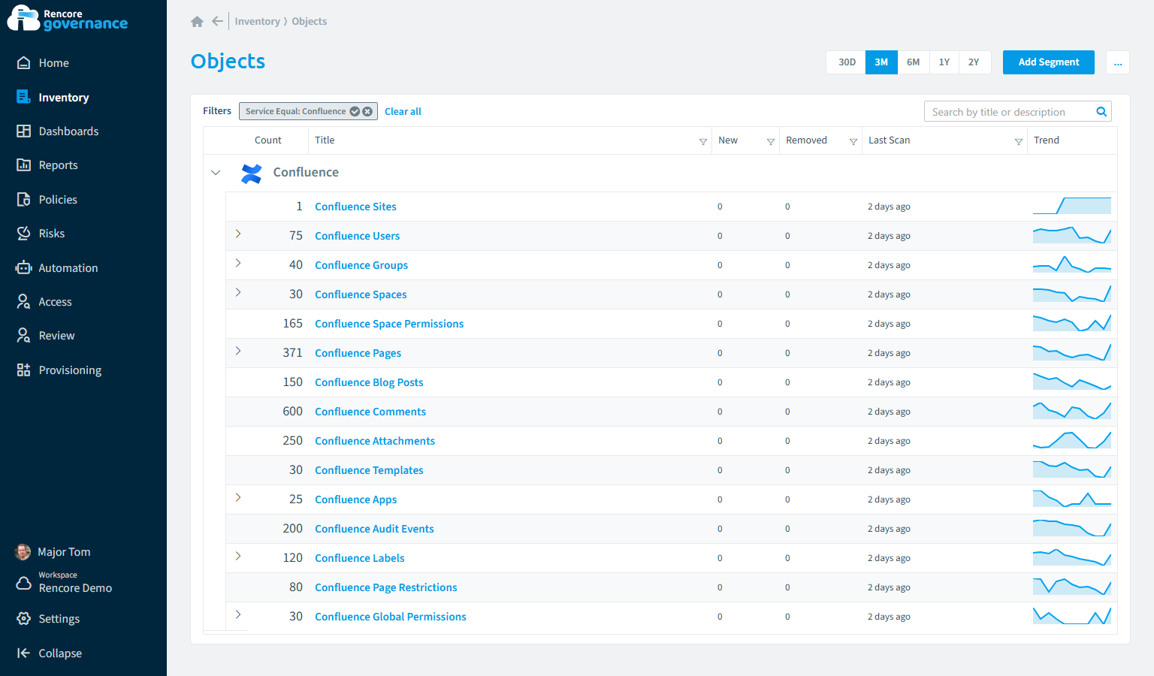Remove the Service Equal Confluence filter
This screenshot has height=676, width=1154.
point(367,111)
